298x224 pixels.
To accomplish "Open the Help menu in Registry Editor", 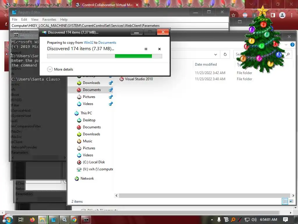I will coord(64,20).
